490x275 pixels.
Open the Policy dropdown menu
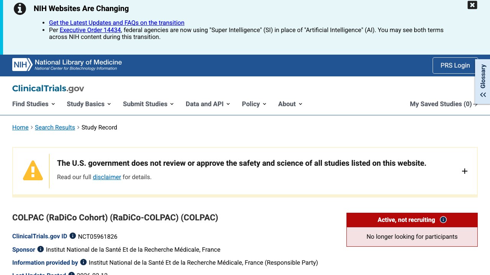[254, 104]
